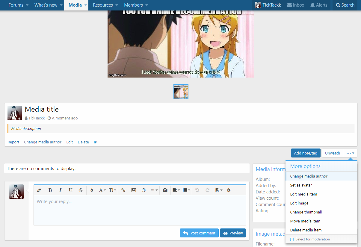Select Set as avatar from More options
The width and height of the screenshot is (361, 247).
301,185
